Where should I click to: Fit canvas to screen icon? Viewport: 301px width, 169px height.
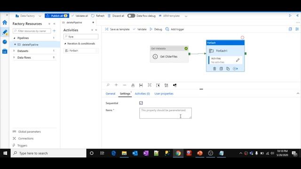[150, 85]
